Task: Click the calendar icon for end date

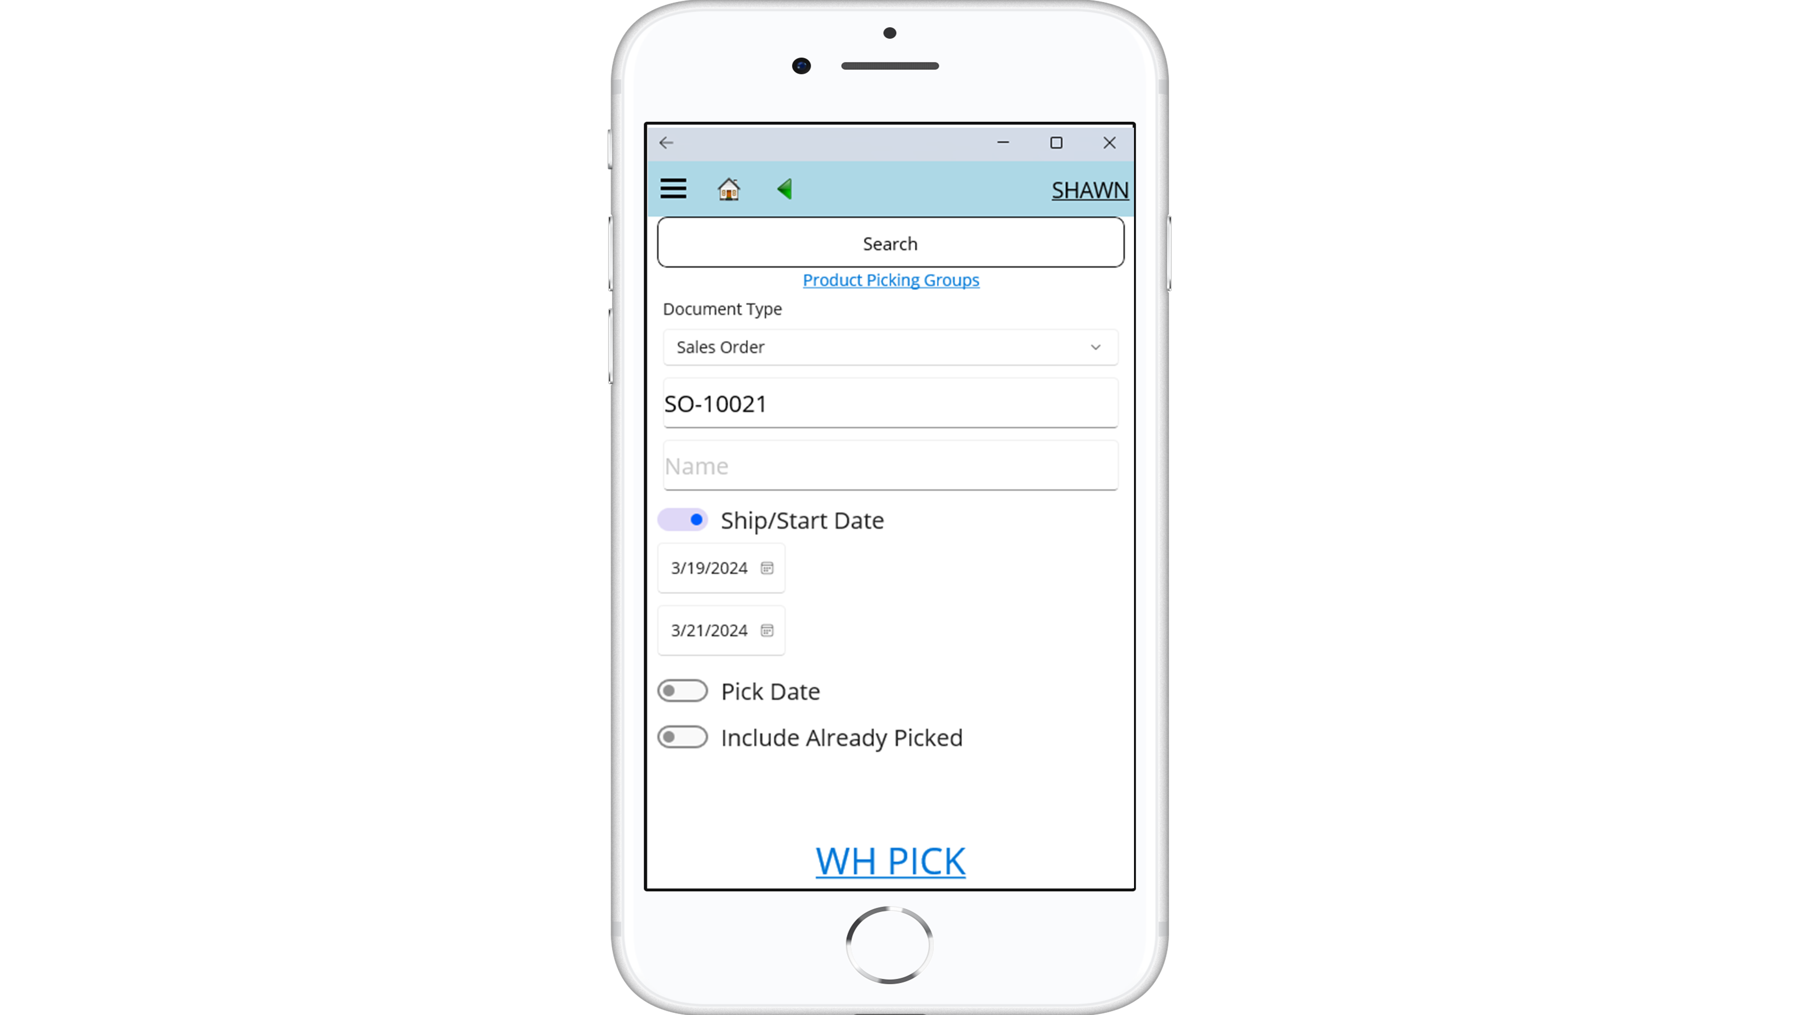Action: [768, 630]
